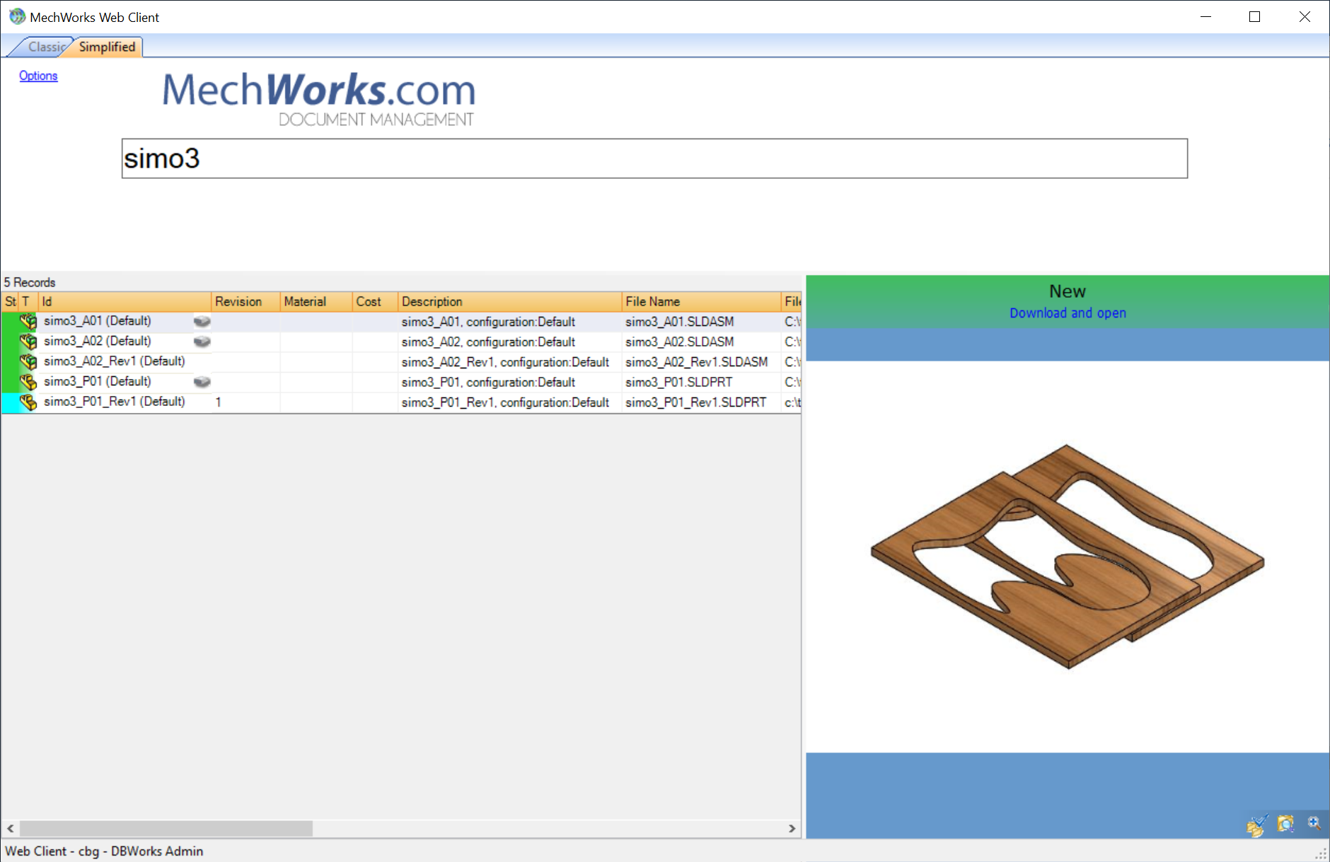Click the status bar text 'Web Client - cbg - DBWorks Admin'

pyautogui.click(x=104, y=851)
